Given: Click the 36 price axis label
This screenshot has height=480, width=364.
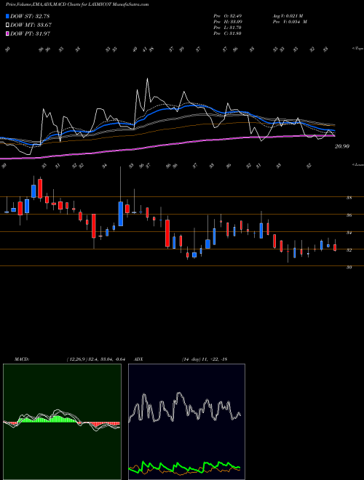Looking at the screenshot, I should click(349, 215).
